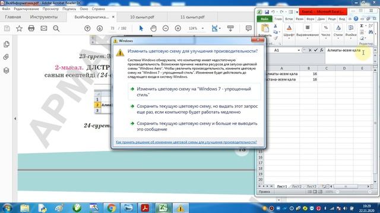Select Excel column B header

pyautogui.click(x=309, y=69)
